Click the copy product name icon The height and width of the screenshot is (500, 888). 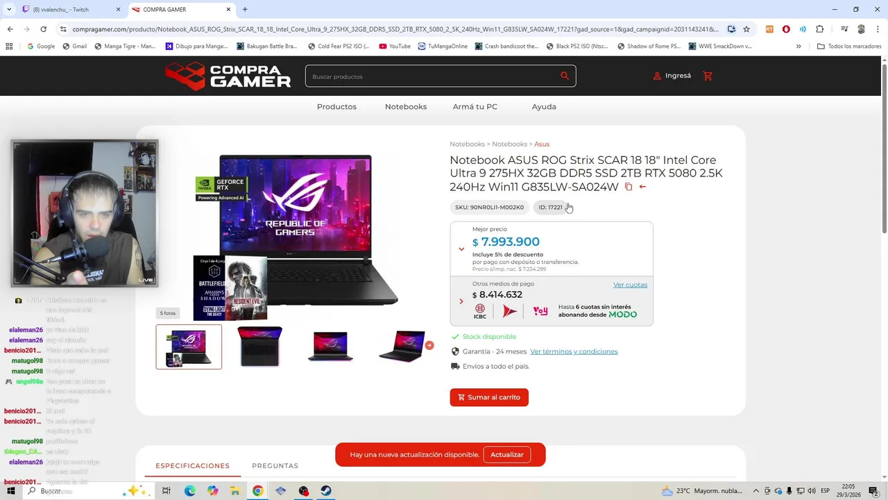pos(629,187)
